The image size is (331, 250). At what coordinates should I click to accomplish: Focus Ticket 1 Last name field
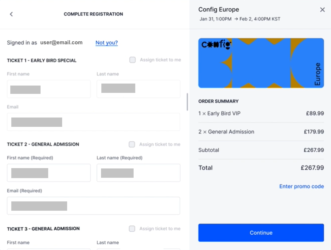139,89
